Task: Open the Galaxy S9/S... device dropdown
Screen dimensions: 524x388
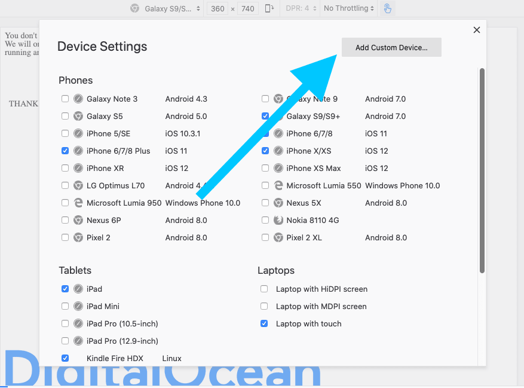Action: (171, 9)
